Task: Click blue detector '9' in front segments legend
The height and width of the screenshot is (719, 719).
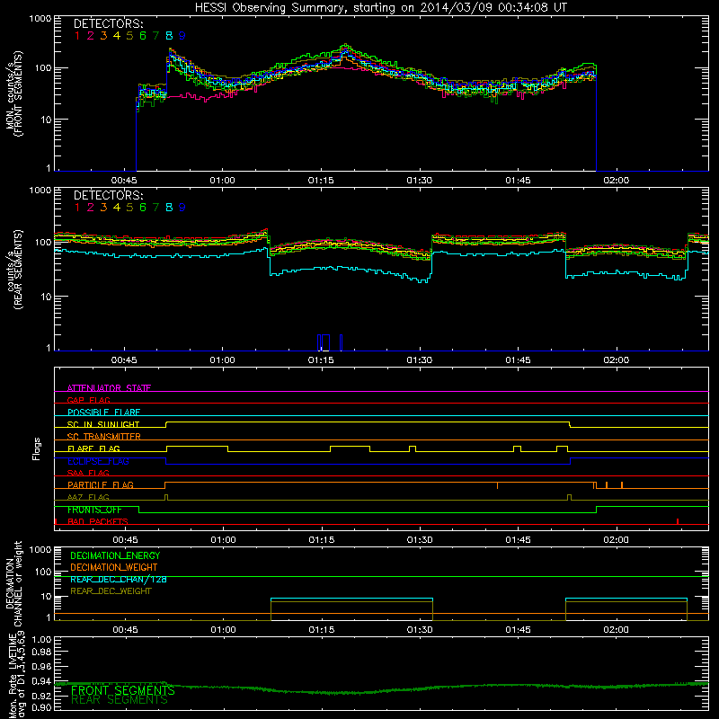Action: [x=182, y=36]
